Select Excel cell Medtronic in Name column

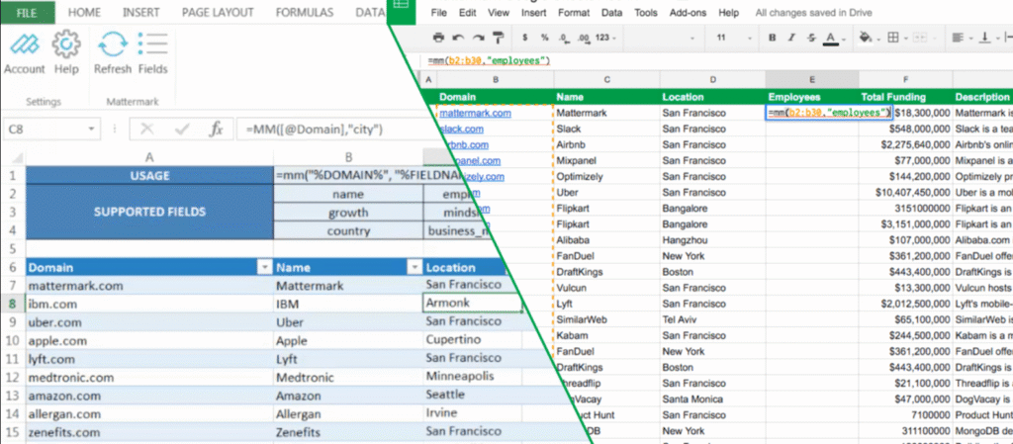point(348,378)
